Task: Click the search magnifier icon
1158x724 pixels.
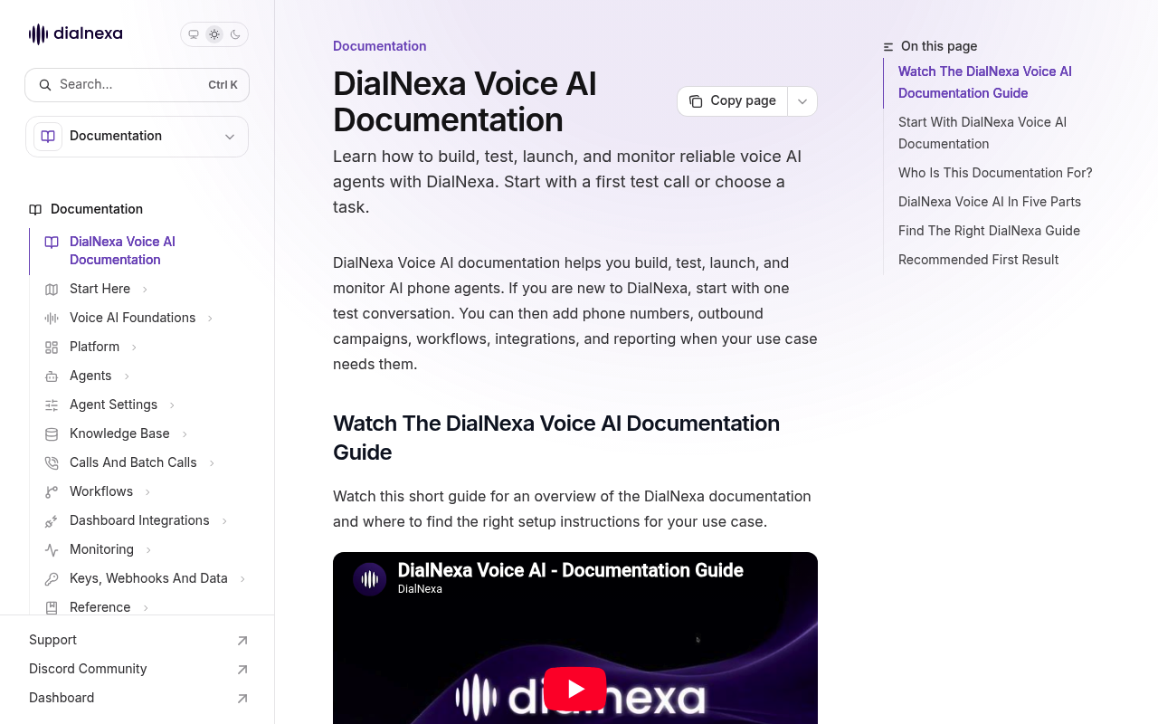Action: tap(45, 85)
